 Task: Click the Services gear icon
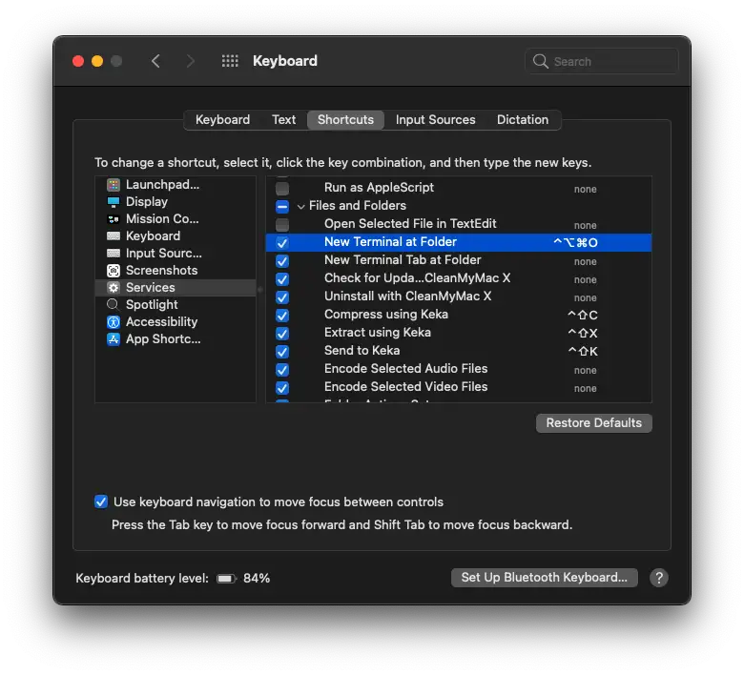pyautogui.click(x=114, y=288)
